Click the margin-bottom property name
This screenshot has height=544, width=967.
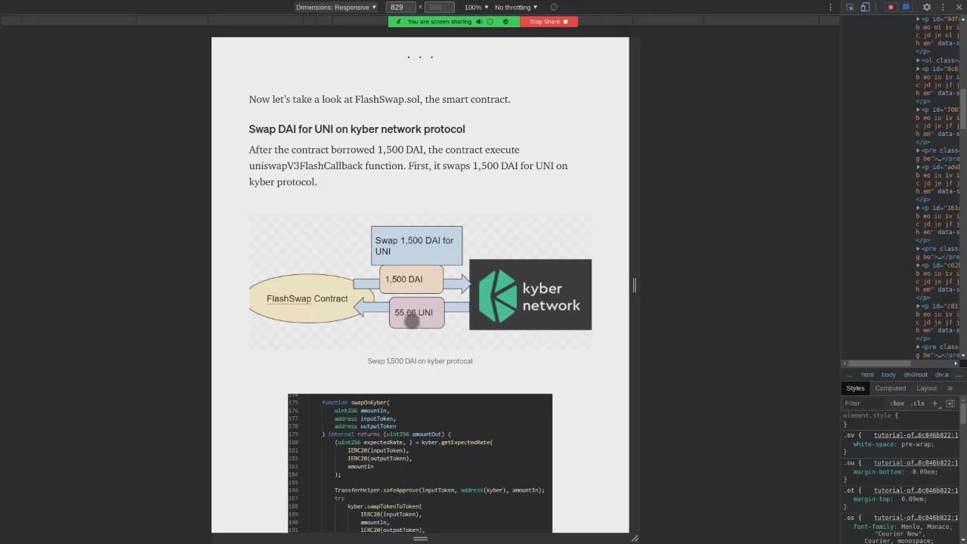point(879,471)
